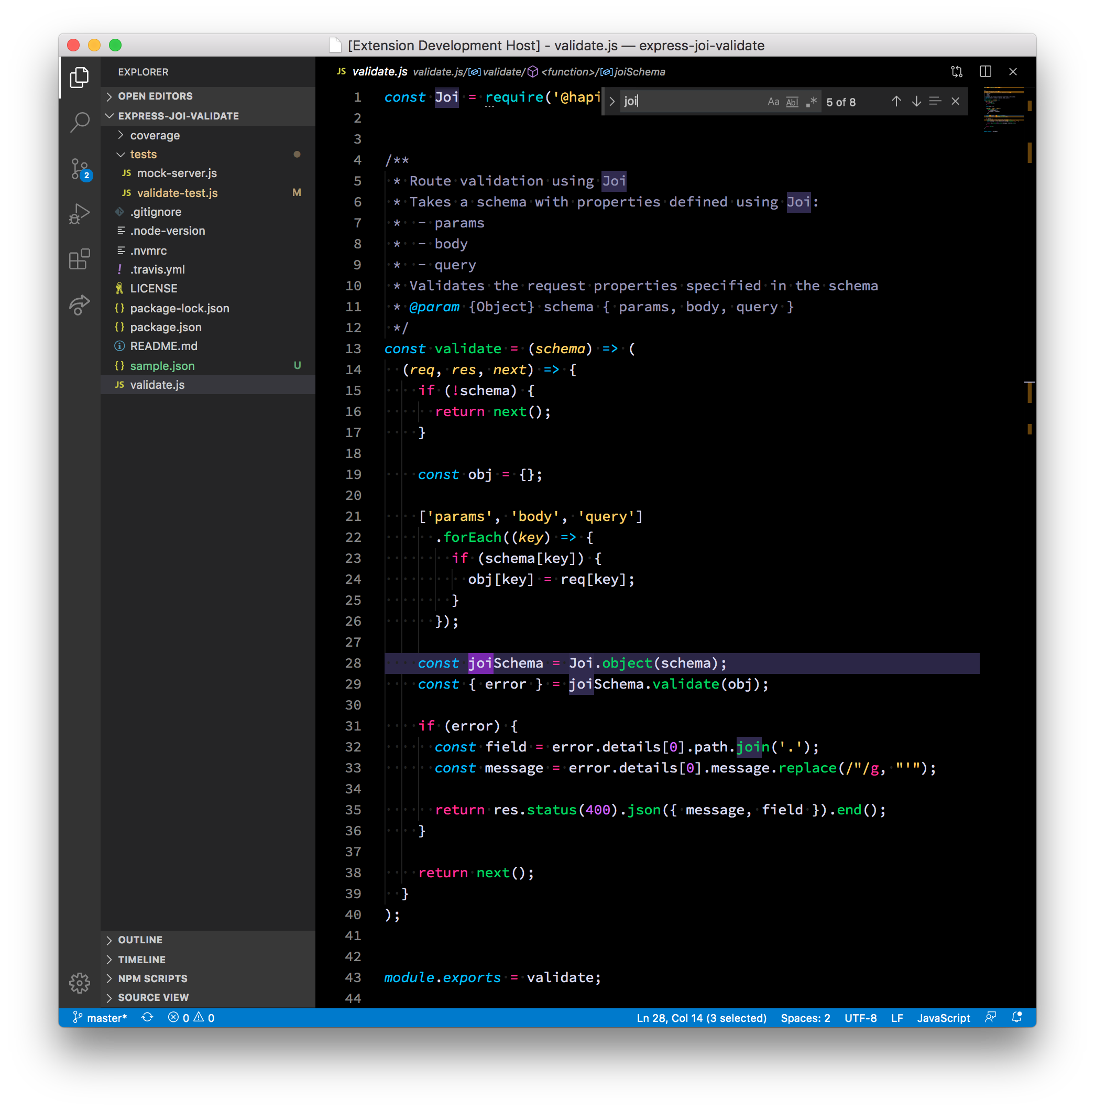This screenshot has width=1095, height=1111.
Task: Open Source Control view with 2 changes
Action: coord(79,168)
